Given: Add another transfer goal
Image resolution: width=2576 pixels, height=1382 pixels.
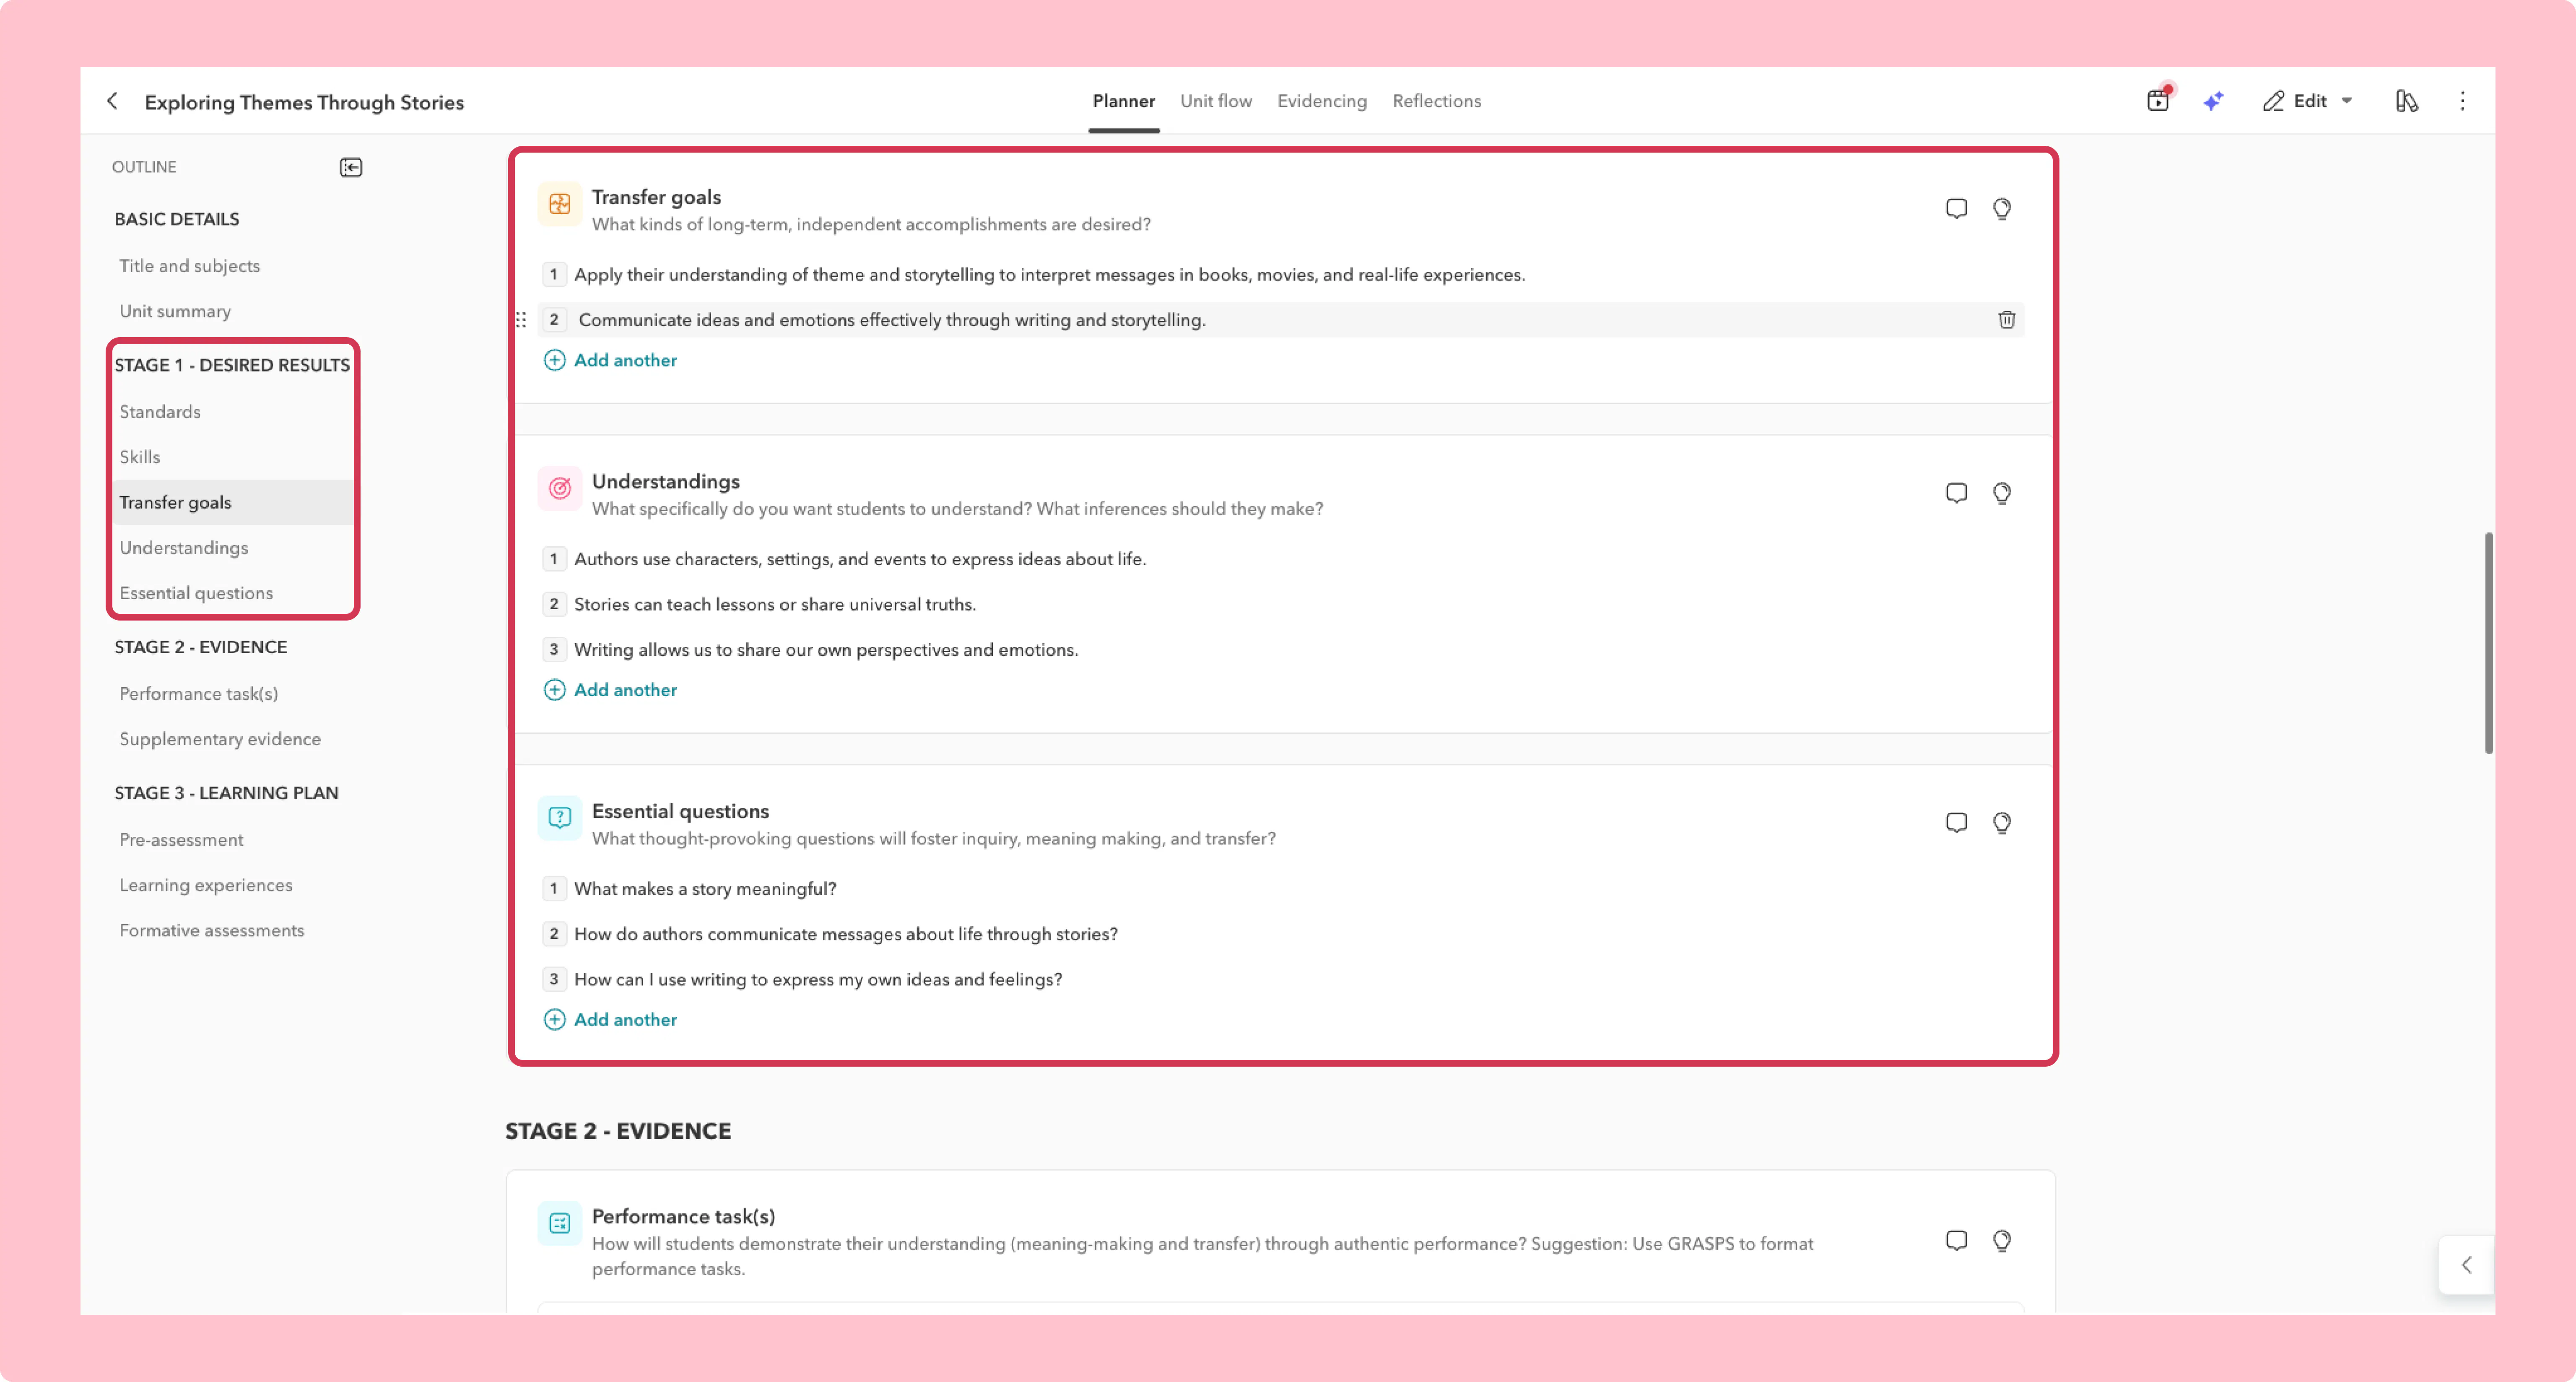Looking at the screenshot, I should click(x=610, y=360).
